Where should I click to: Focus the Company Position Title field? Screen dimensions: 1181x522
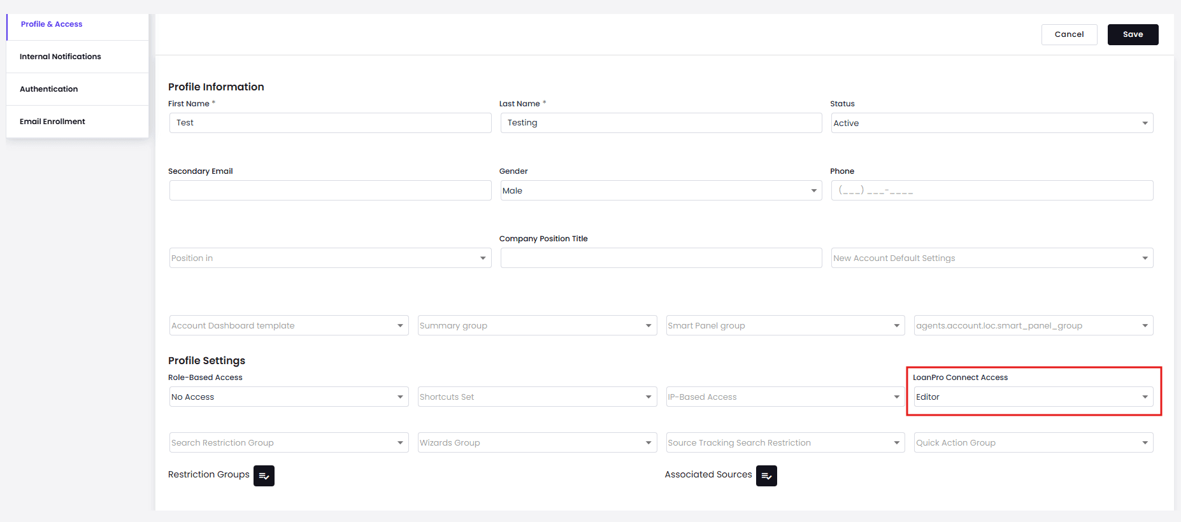click(x=661, y=258)
